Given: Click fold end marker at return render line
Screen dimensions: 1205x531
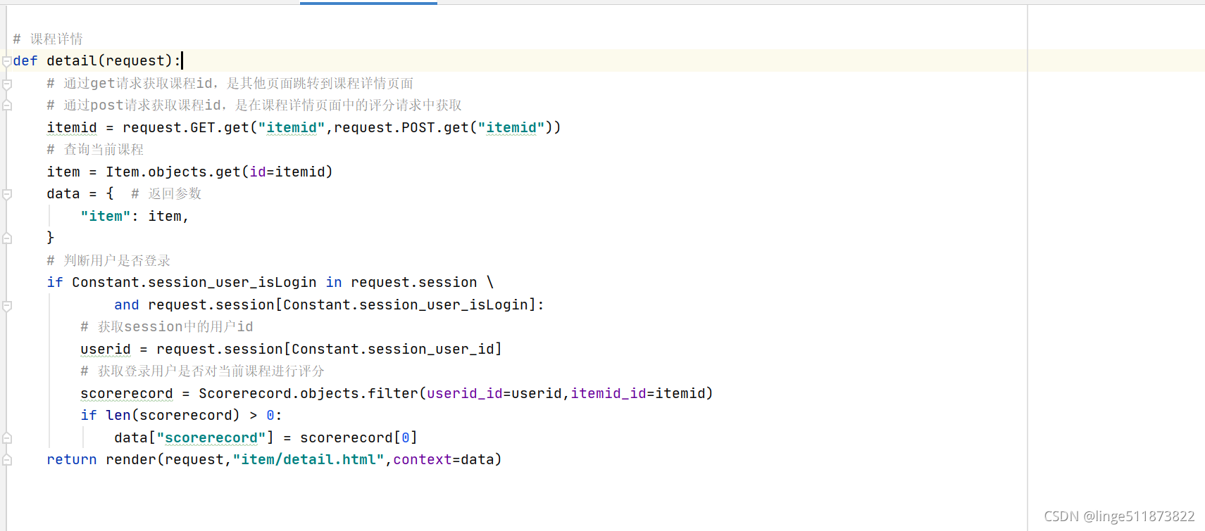Looking at the screenshot, I should click(7, 460).
